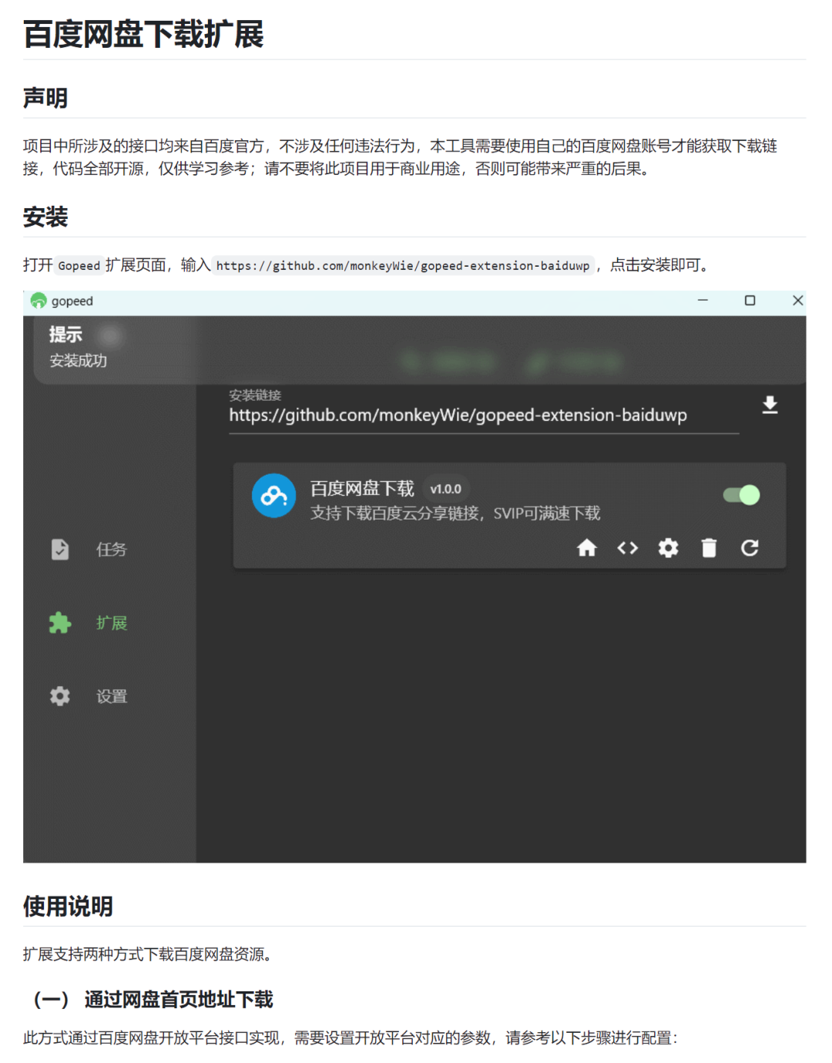Click the 扩展 sidebar label
The height and width of the screenshot is (1063, 832).
[112, 623]
